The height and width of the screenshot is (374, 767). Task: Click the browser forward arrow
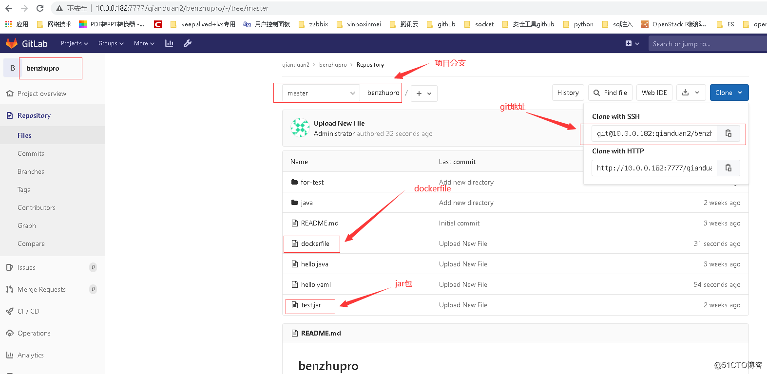click(x=24, y=8)
